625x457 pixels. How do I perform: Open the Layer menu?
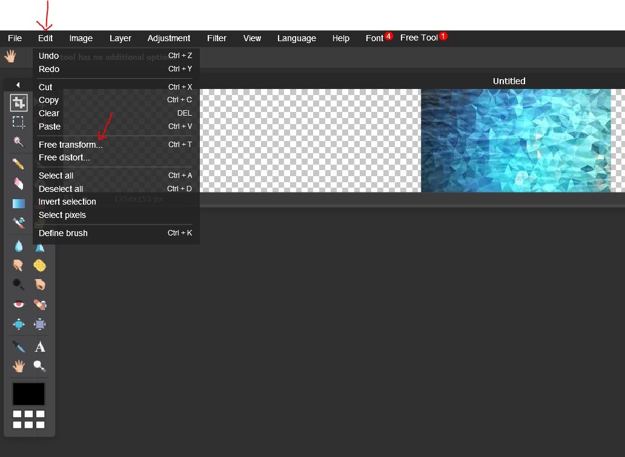click(x=121, y=38)
